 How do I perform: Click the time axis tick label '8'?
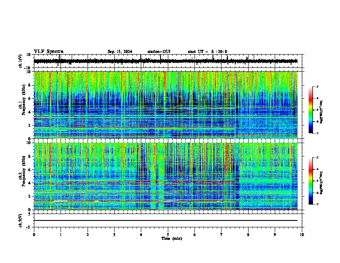click(248, 235)
